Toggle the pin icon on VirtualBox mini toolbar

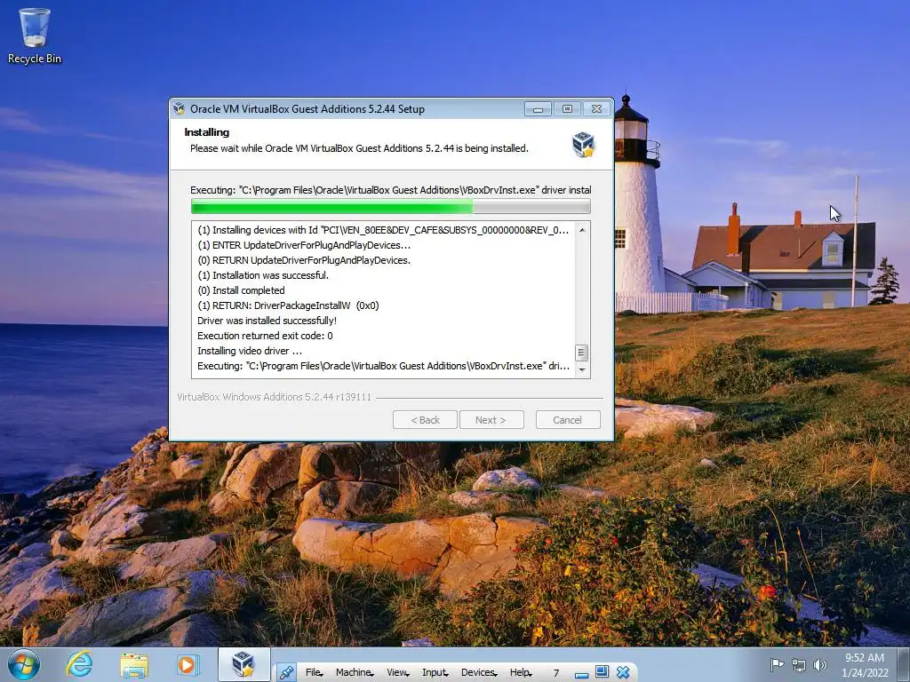tap(286, 672)
